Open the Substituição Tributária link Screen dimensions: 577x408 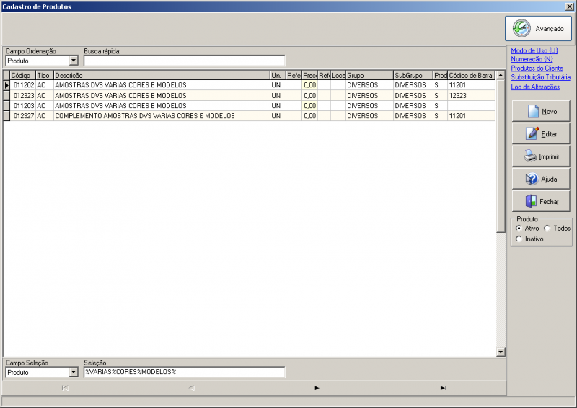click(x=540, y=77)
